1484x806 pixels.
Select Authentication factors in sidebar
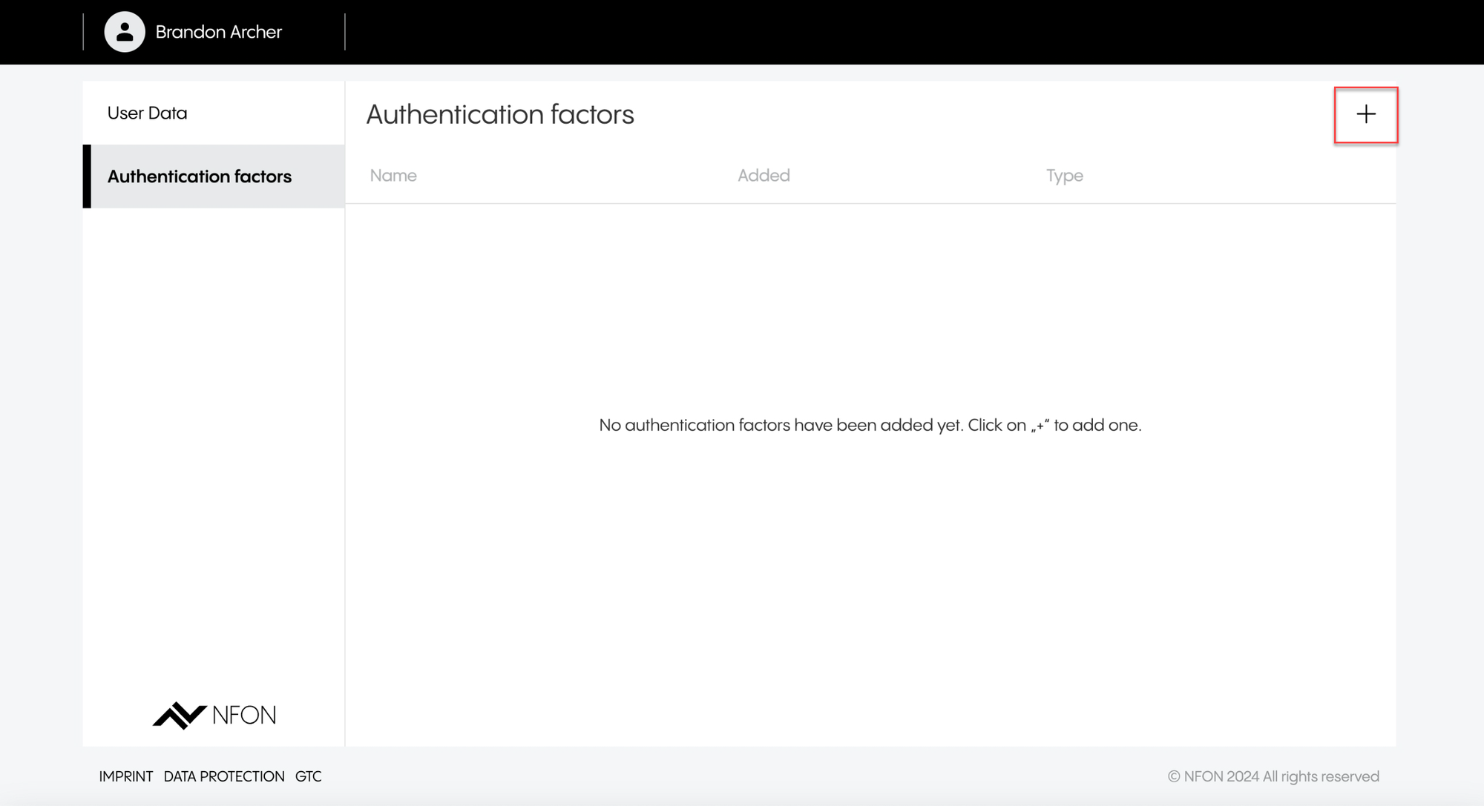[199, 176]
